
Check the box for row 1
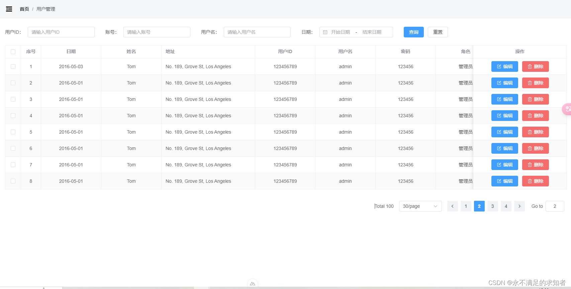[x=13, y=66]
